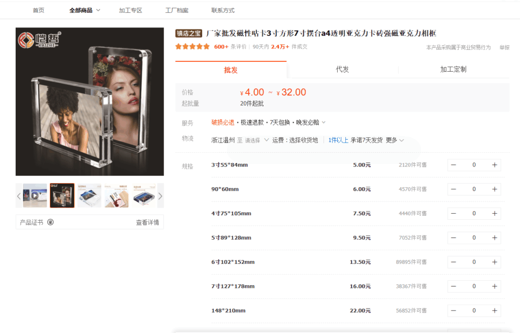Open 查看详情 for product certificate
Image resolution: width=520 pixels, height=333 pixels.
(147, 222)
